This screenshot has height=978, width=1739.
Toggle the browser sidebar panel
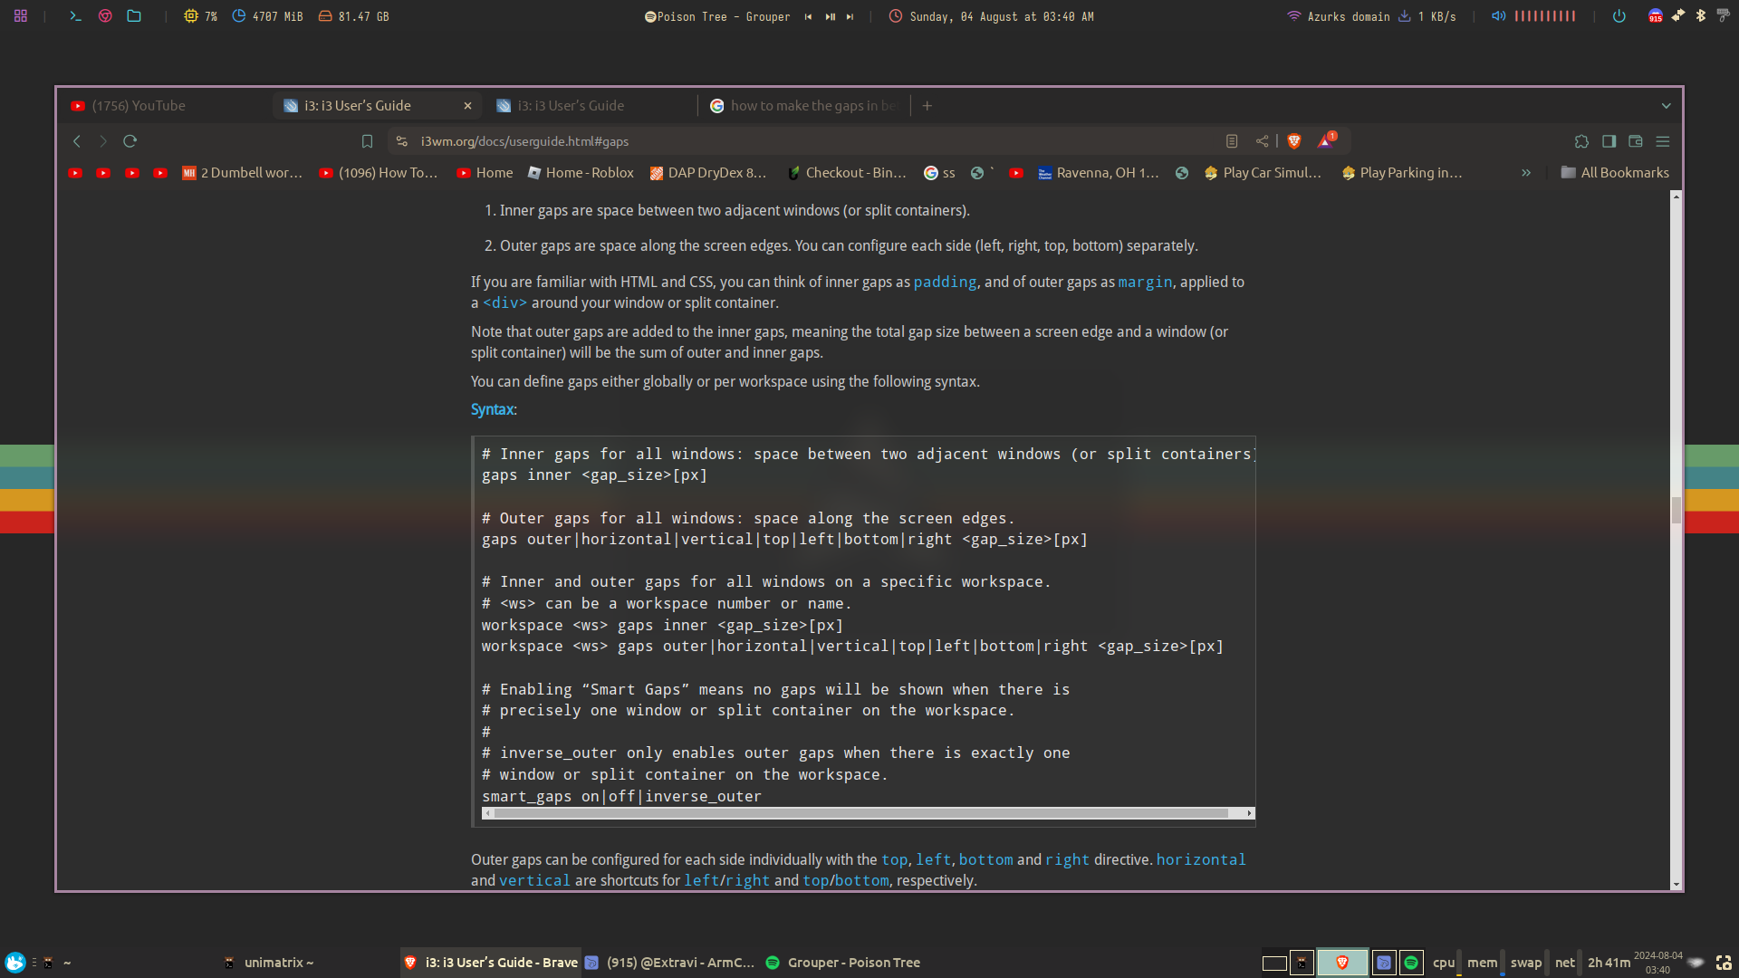point(1609,141)
